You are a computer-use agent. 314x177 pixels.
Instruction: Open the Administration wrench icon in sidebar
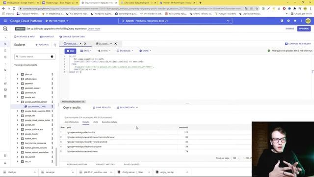pyautogui.click(x=5, y=70)
